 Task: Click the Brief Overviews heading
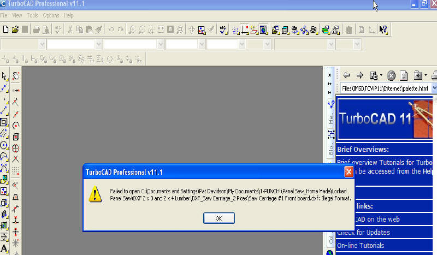363,150
